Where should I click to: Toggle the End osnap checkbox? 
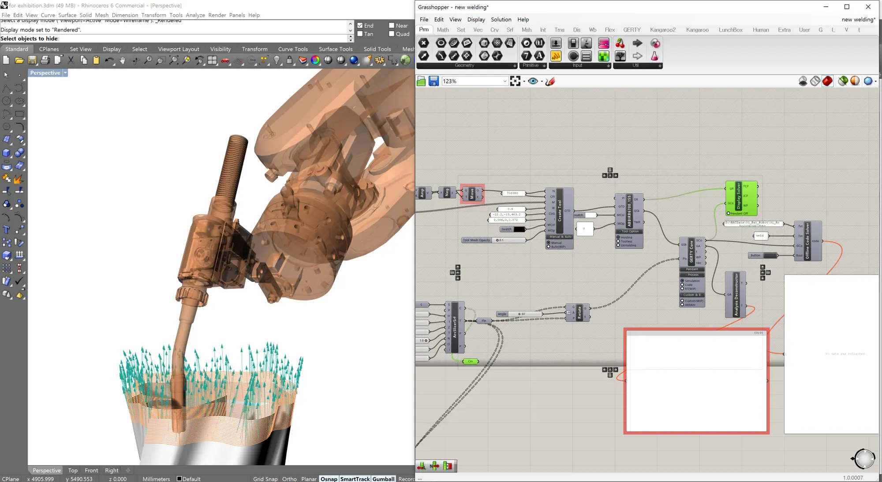[x=360, y=26]
